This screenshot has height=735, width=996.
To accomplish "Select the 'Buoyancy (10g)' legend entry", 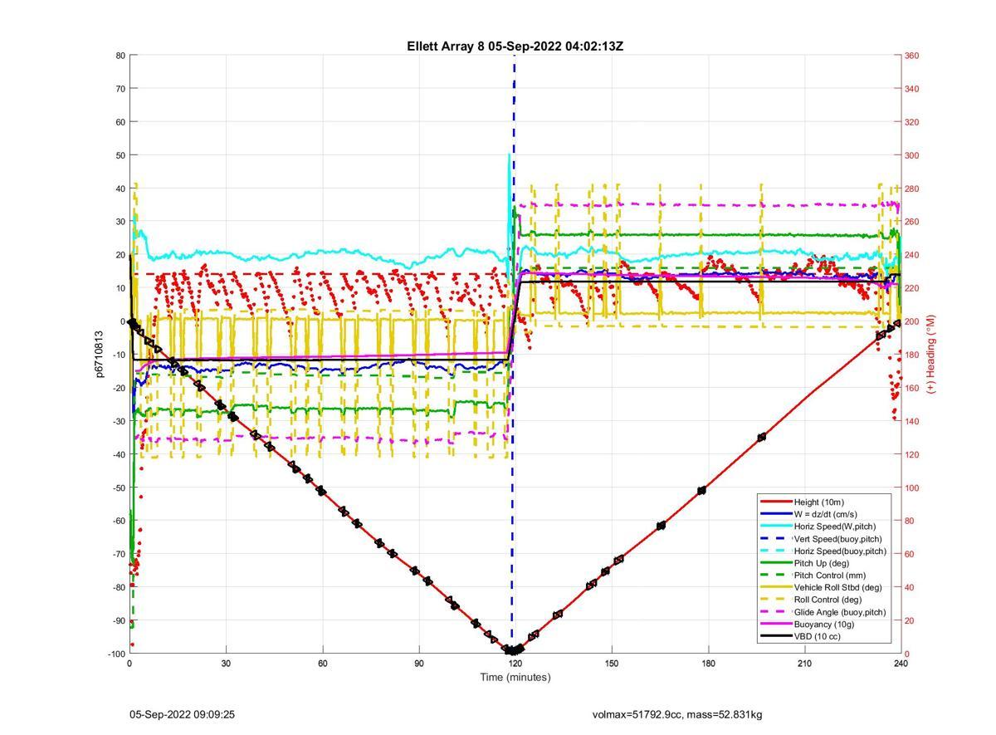I will click(x=823, y=624).
